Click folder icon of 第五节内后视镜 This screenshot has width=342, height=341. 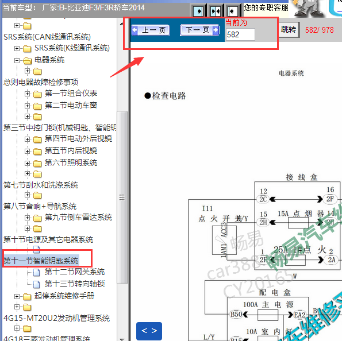[x=37, y=152]
